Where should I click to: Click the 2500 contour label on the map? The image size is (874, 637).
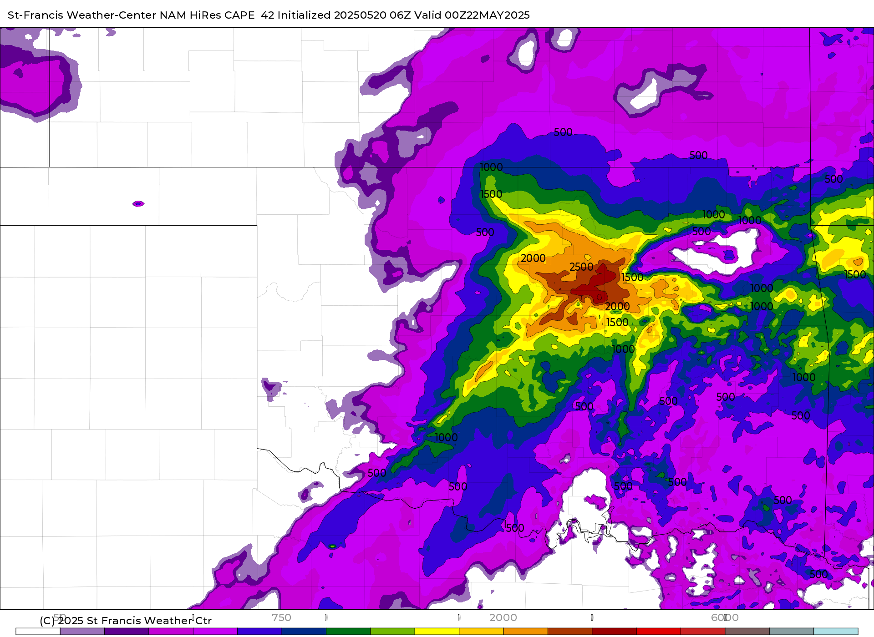tap(581, 267)
